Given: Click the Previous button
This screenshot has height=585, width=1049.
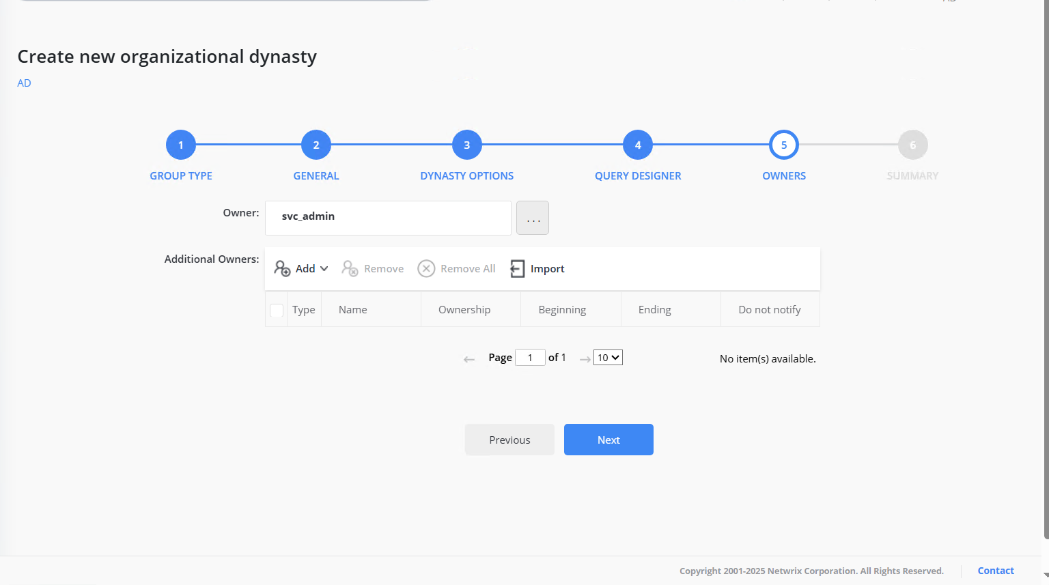Looking at the screenshot, I should [x=509, y=440].
